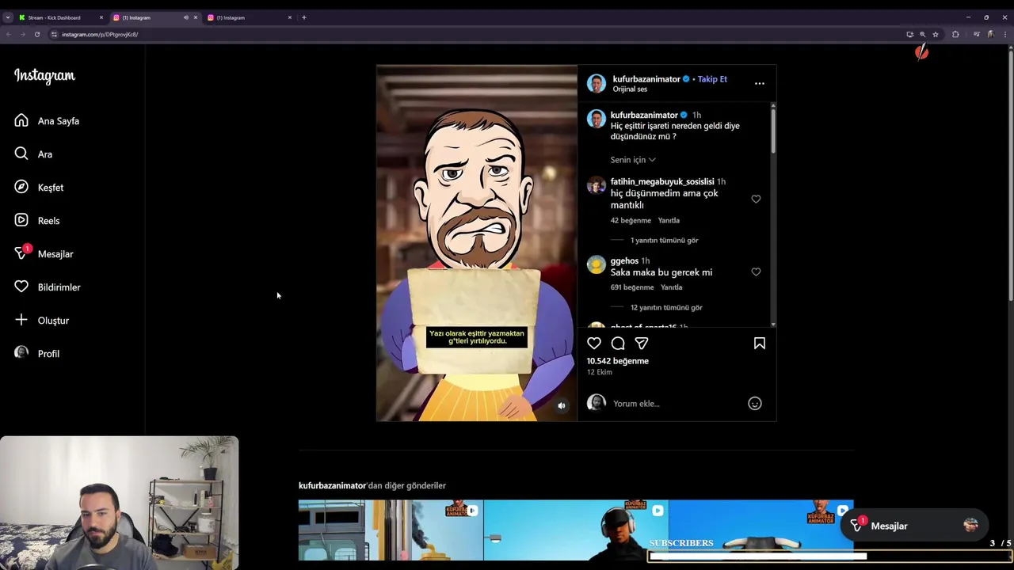Screen dimensions: 1014x570
Task: Open browser extensions puzzle icon
Action: pos(955,34)
